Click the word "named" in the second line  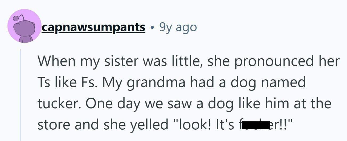tap(283, 83)
